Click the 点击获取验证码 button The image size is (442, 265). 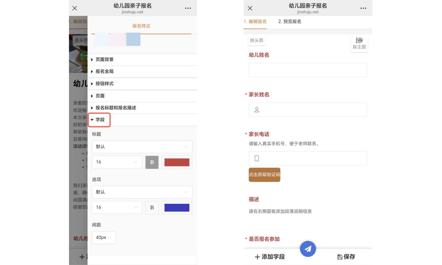click(264, 175)
